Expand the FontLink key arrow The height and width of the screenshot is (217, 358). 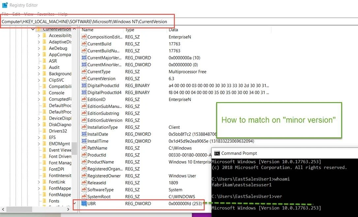[39, 182]
